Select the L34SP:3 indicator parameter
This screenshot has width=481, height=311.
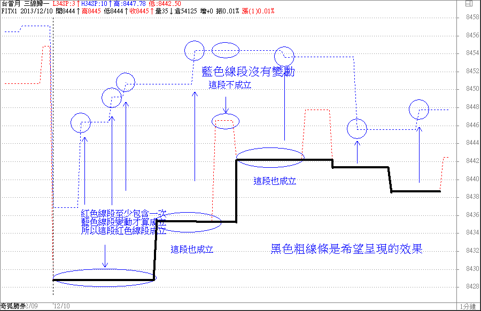pos(64,4)
